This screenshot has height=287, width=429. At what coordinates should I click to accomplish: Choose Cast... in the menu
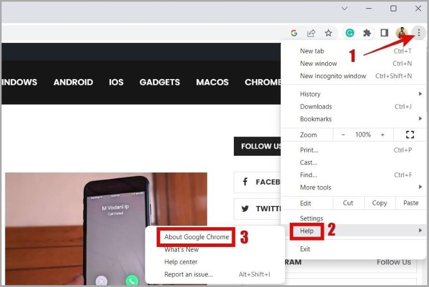tap(354, 163)
